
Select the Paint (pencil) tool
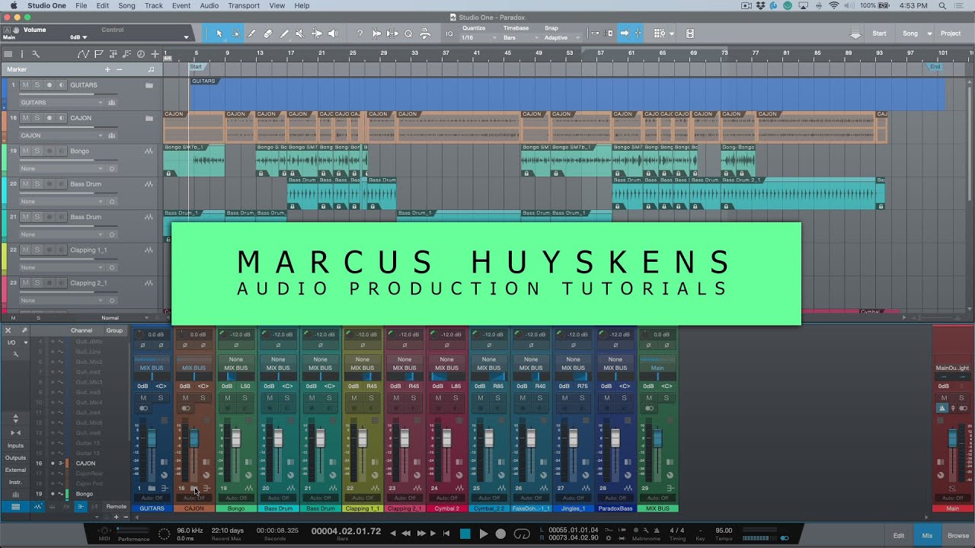284,33
